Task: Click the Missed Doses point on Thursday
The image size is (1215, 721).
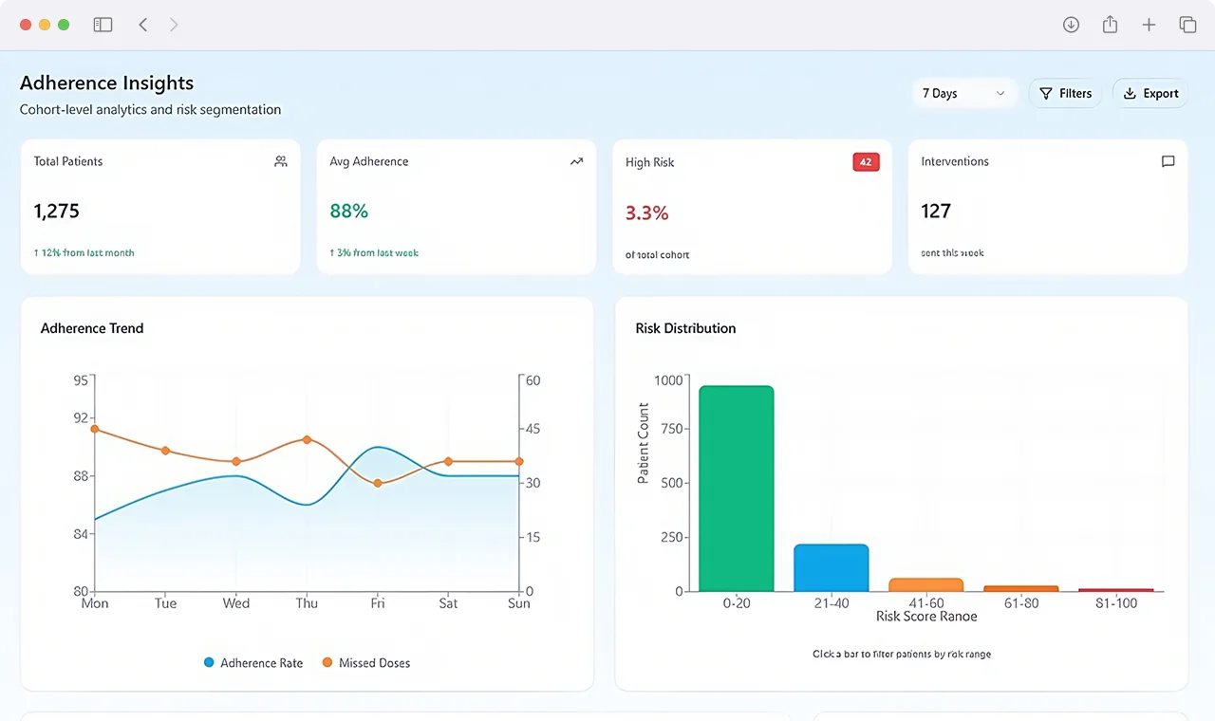Action: tap(307, 439)
